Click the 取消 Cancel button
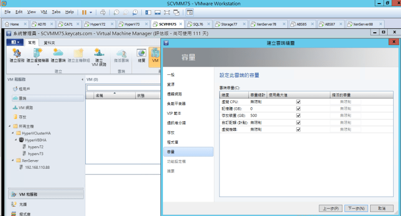This screenshot has width=401, height=216. (381, 208)
